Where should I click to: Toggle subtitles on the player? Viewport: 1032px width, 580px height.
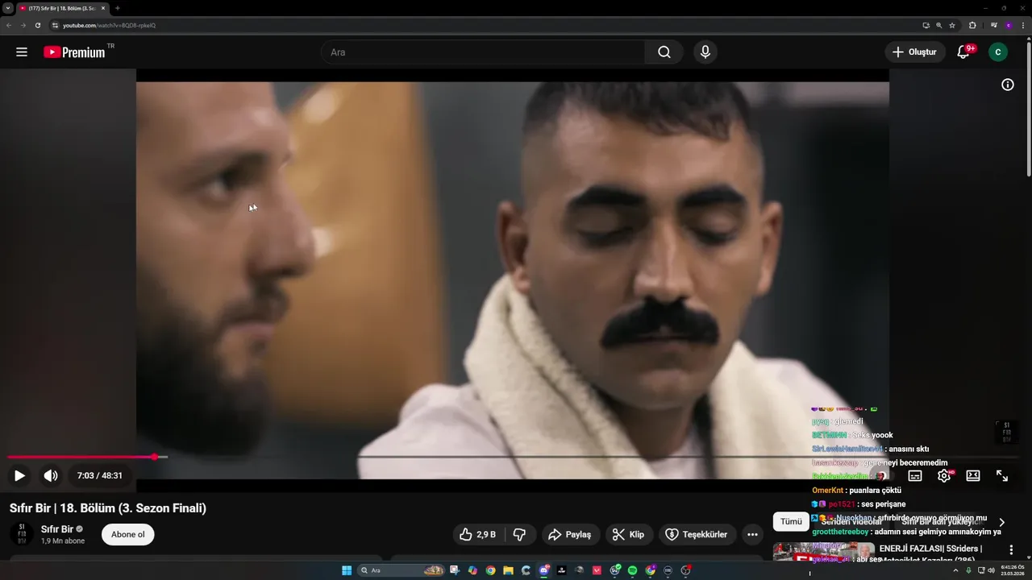pos(915,476)
